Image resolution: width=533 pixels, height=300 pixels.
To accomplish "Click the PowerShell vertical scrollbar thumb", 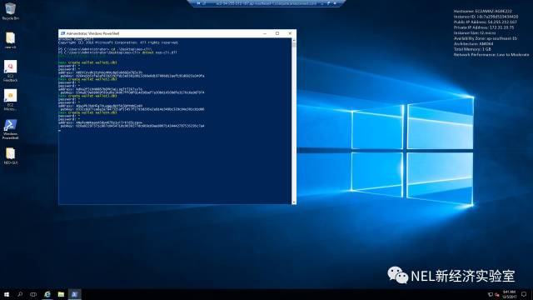I will (x=294, y=44).
